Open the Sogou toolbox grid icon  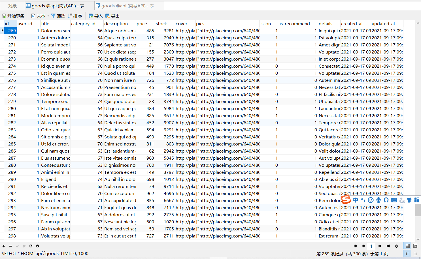pos(417,200)
